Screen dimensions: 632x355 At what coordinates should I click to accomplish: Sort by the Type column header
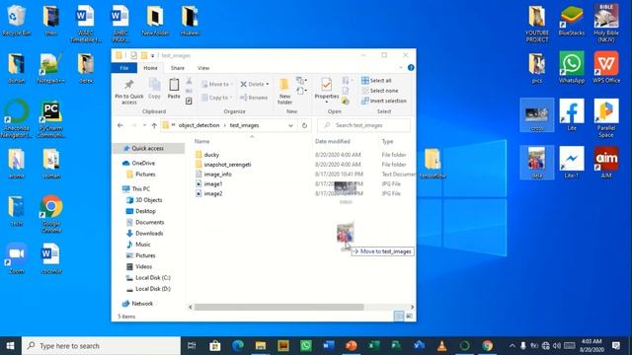pos(387,141)
